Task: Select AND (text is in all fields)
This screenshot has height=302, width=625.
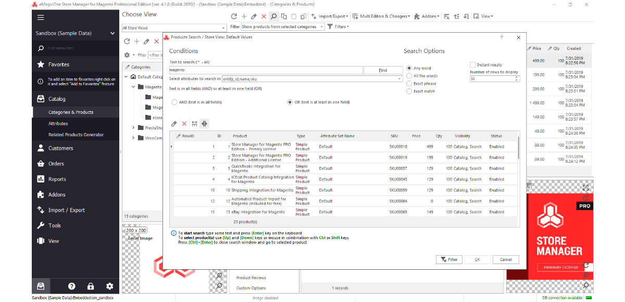Action: pos(174,102)
